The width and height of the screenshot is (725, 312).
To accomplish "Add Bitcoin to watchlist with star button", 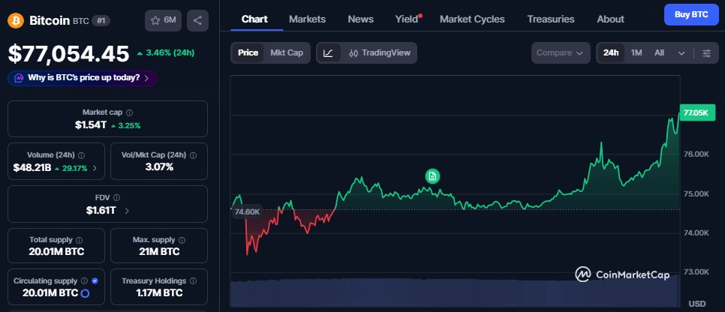I will tap(163, 20).
